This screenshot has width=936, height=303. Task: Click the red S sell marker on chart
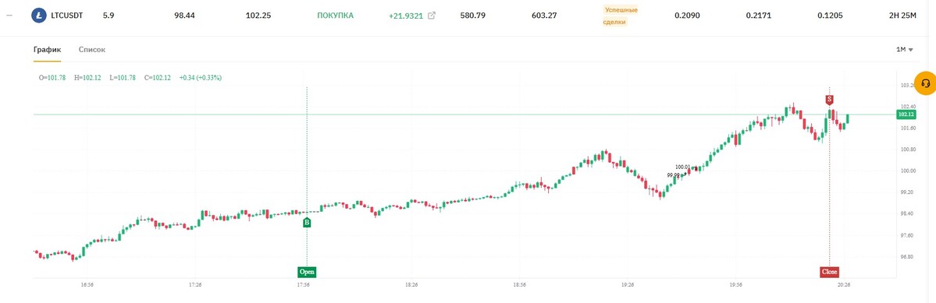tap(829, 99)
